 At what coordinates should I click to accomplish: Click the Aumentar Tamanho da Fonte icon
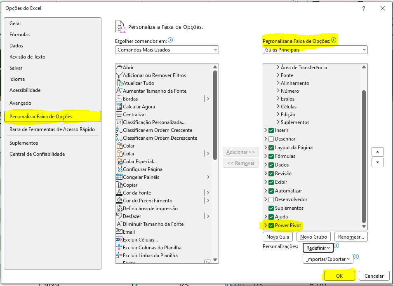[x=119, y=91]
